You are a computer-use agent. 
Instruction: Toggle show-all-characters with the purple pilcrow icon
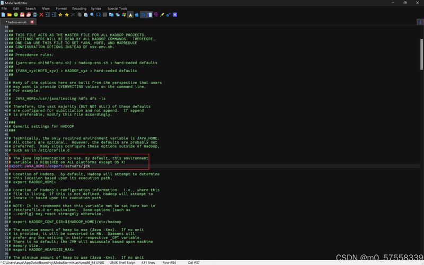tap(156, 15)
